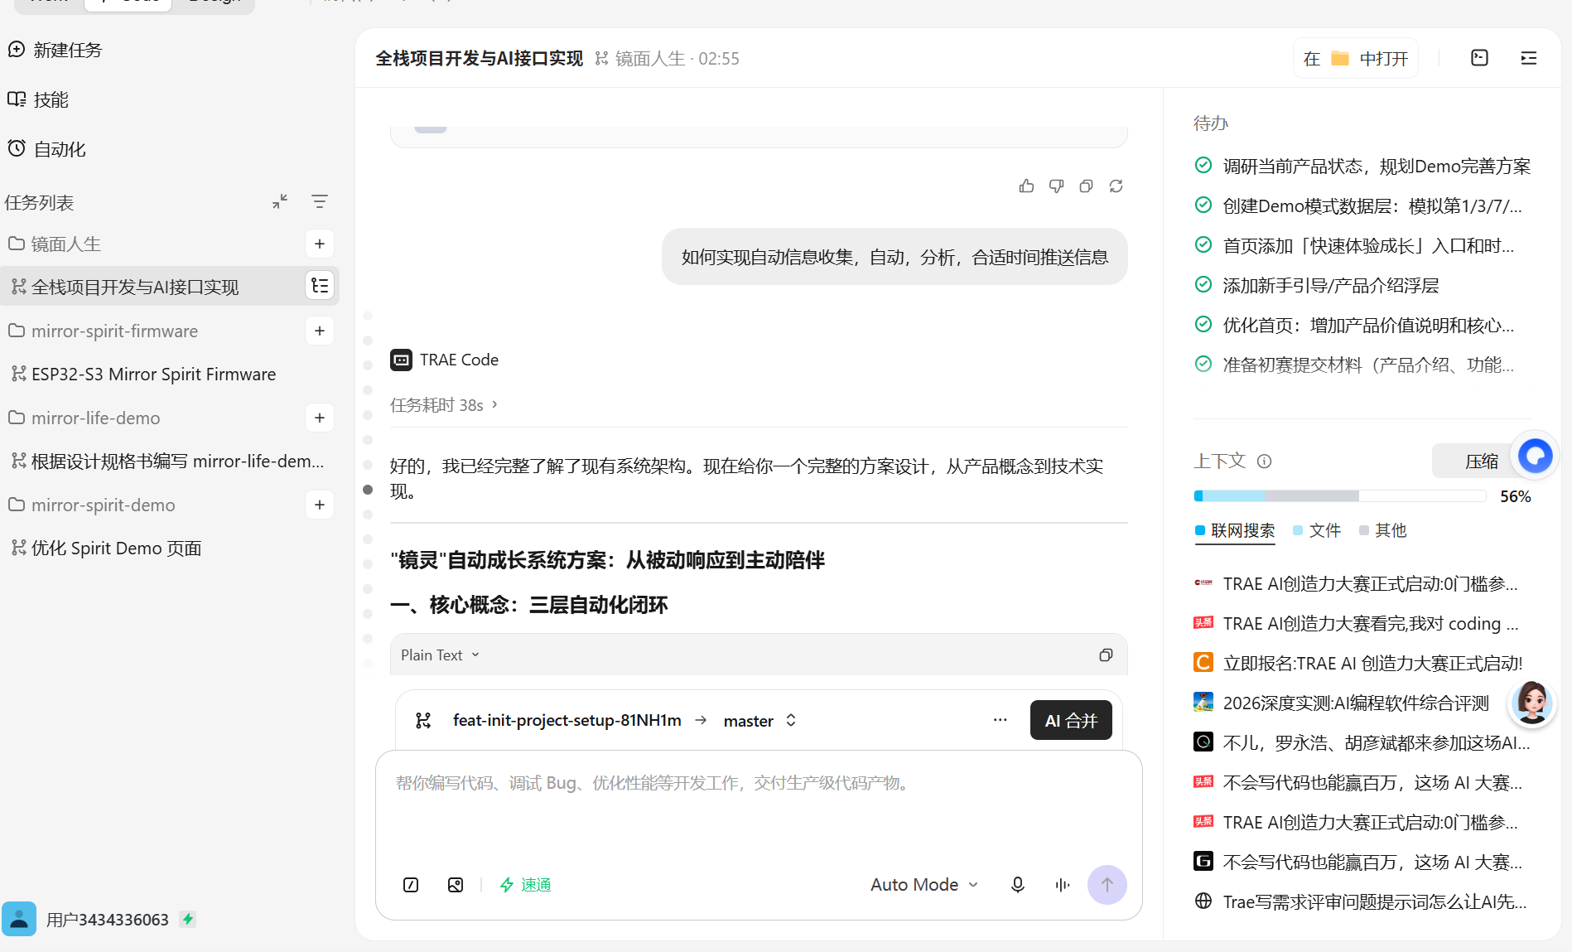1572x952 pixels.
Task: Expand the 任务耗时 38s details
Action: point(444,405)
